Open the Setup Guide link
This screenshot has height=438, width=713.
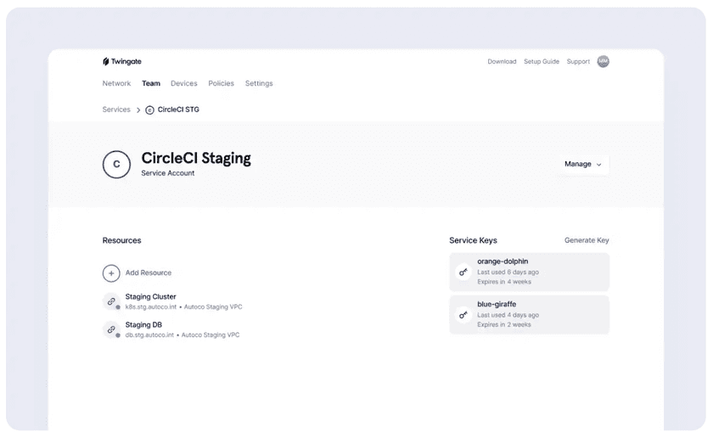541,62
